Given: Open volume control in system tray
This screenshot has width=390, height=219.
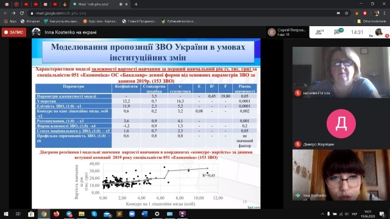Looking at the screenshot, I should coord(347,214).
